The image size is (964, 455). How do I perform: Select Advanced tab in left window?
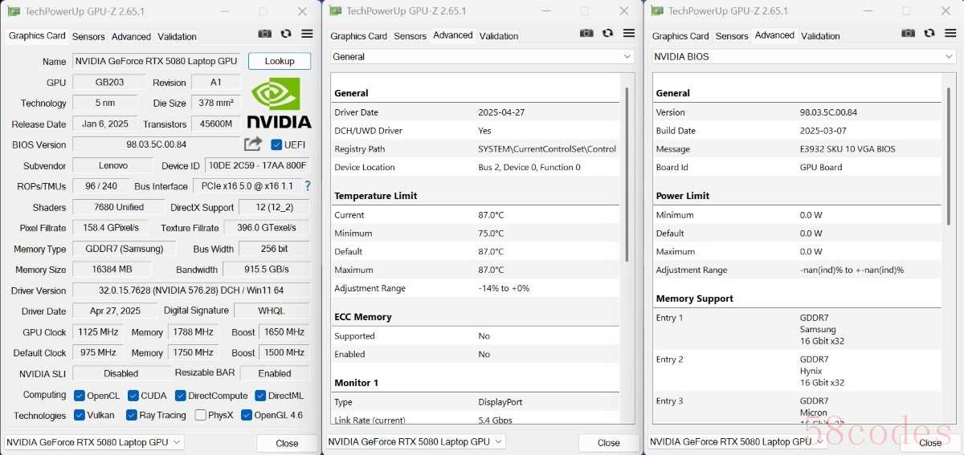(x=131, y=37)
